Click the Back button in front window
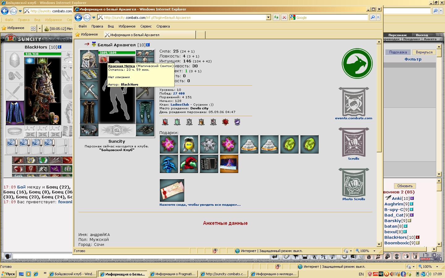Viewport: 445px width, 278px height. (x=78, y=18)
